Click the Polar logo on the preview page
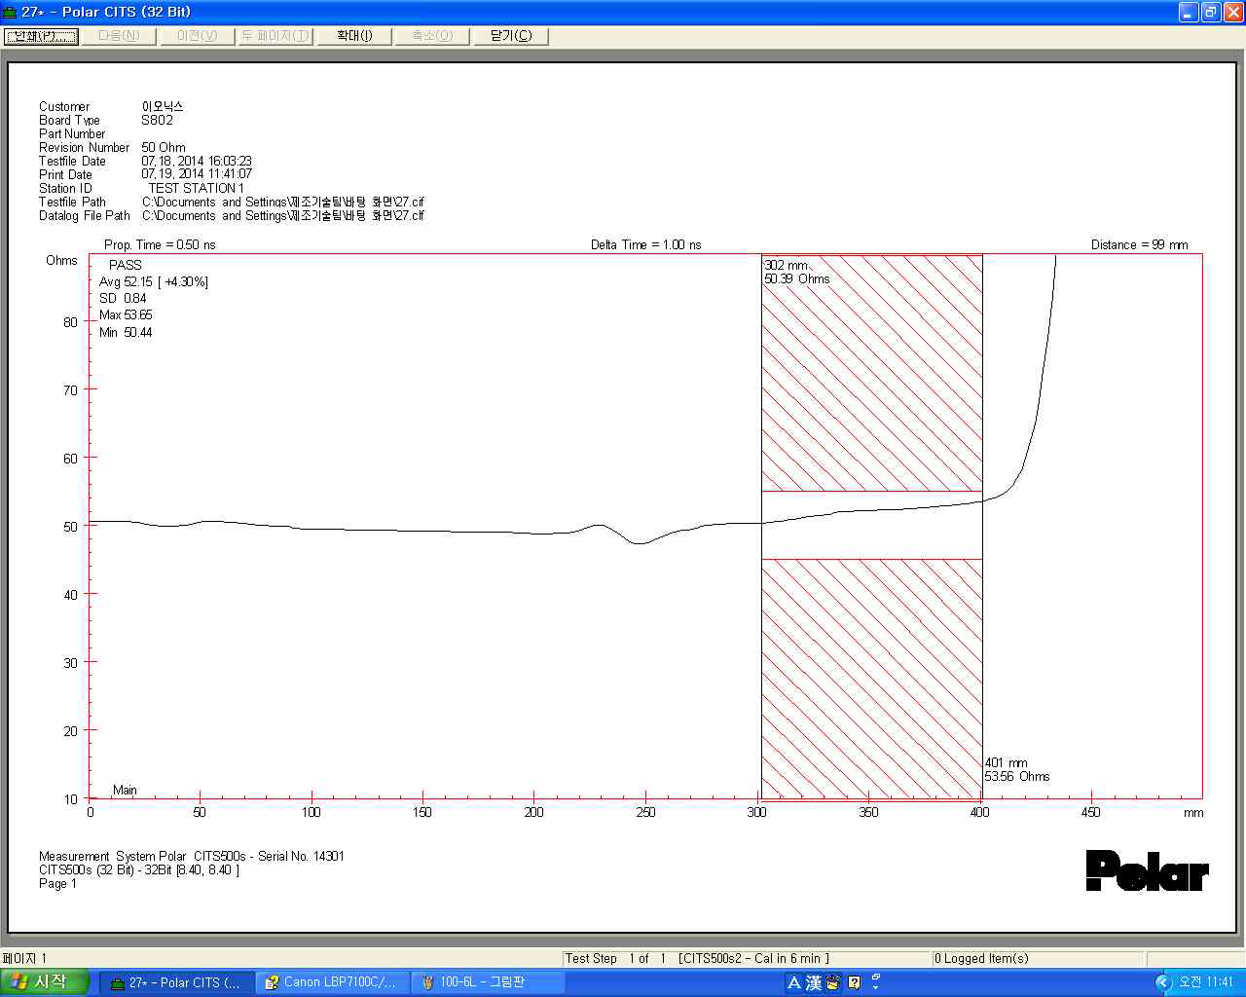 [x=1147, y=870]
